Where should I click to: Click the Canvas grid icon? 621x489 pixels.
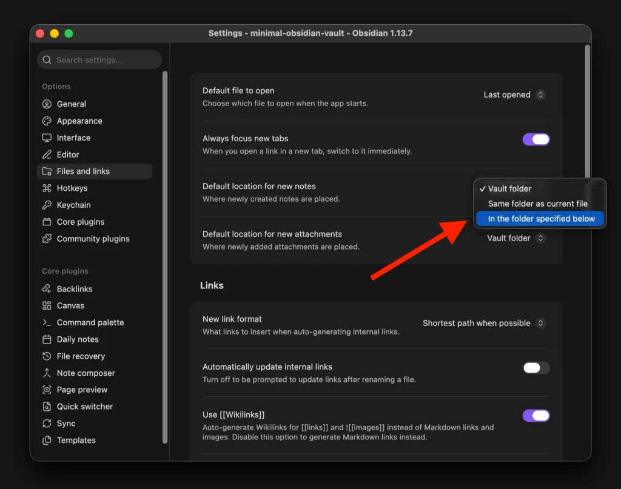click(x=47, y=305)
